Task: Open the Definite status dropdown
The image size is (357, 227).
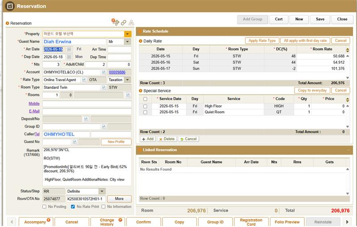Action: pos(102,191)
